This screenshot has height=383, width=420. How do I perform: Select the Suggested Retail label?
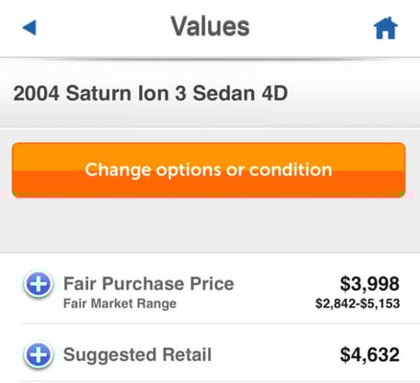pos(137,354)
